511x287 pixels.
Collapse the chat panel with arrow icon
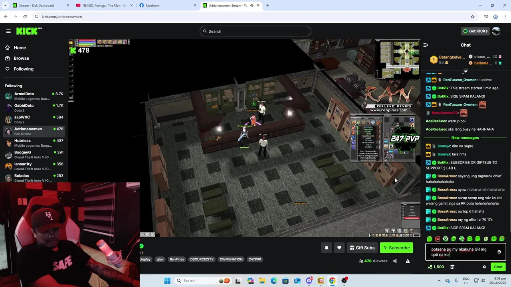click(x=426, y=45)
